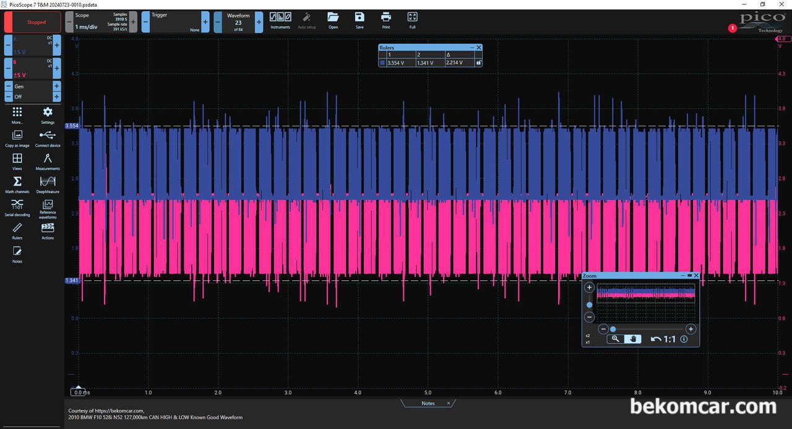
Task: Open channel A ±5 V options
Action: click(x=32, y=46)
